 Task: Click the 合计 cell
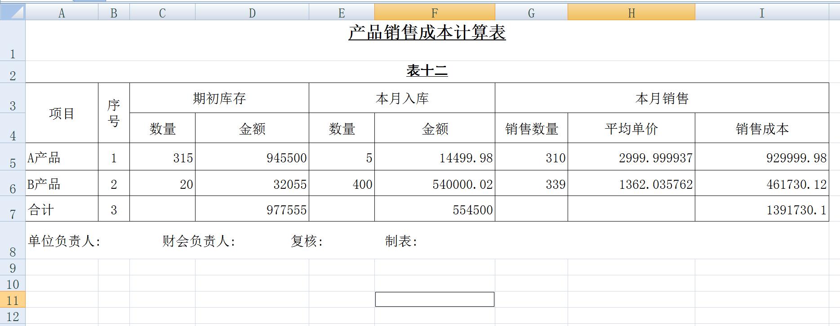pyautogui.click(x=62, y=209)
